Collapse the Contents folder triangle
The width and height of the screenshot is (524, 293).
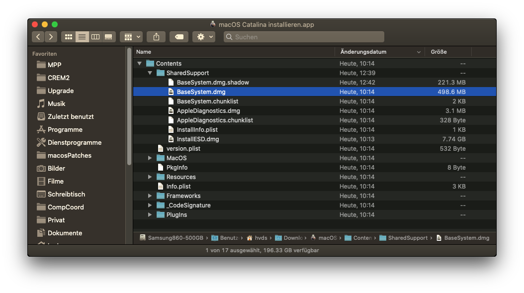(139, 64)
